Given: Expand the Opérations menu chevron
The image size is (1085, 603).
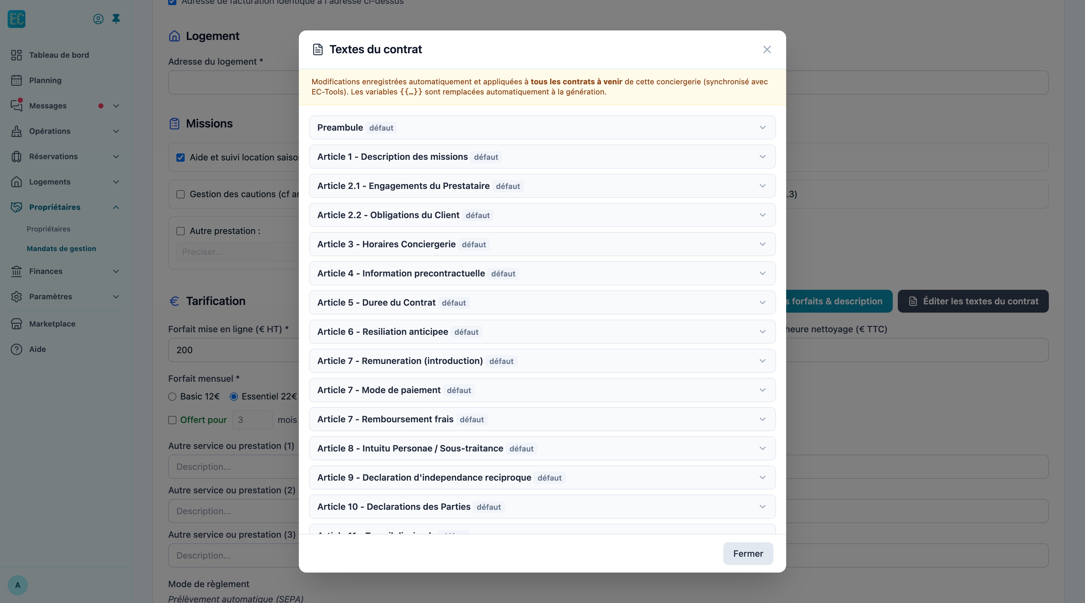Looking at the screenshot, I should click(x=116, y=131).
